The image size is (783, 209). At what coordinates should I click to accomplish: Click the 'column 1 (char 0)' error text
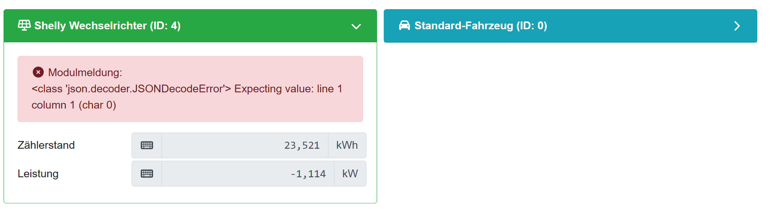coord(74,105)
